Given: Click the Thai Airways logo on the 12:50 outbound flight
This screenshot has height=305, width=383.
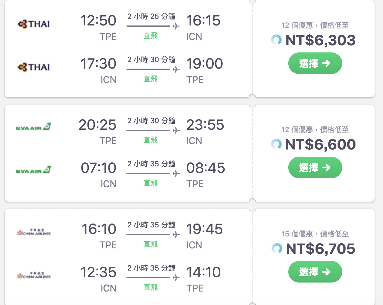Looking at the screenshot, I should (34, 24).
